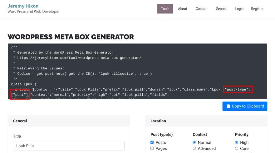Viewport: 275px width, 153px height.
Task: Open the Tools menu item
Action: 165,9
